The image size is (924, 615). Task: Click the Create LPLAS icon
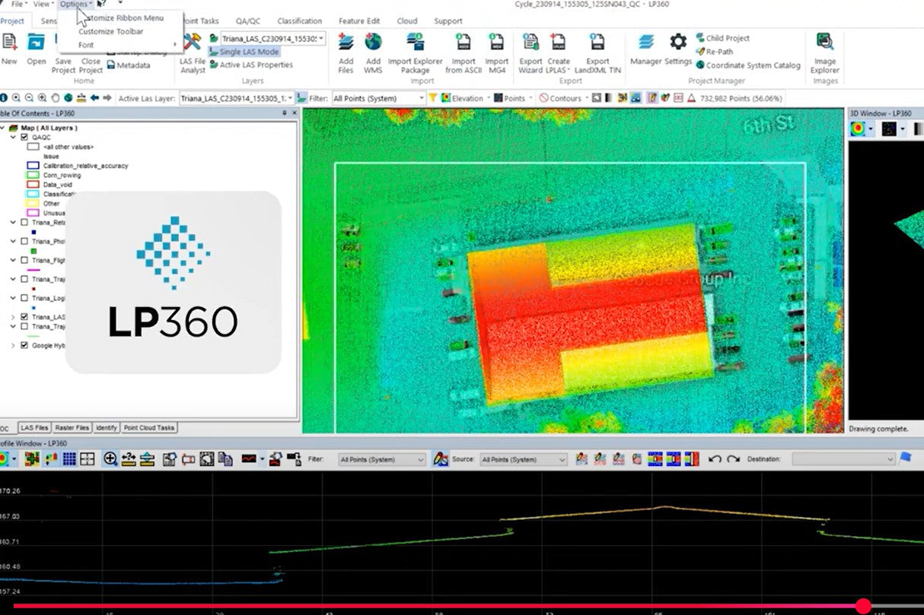pos(558,43)
